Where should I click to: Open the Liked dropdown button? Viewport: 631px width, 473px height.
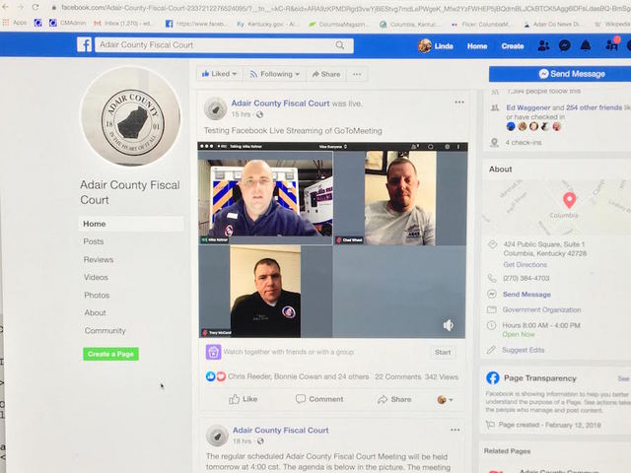point(219,74)
